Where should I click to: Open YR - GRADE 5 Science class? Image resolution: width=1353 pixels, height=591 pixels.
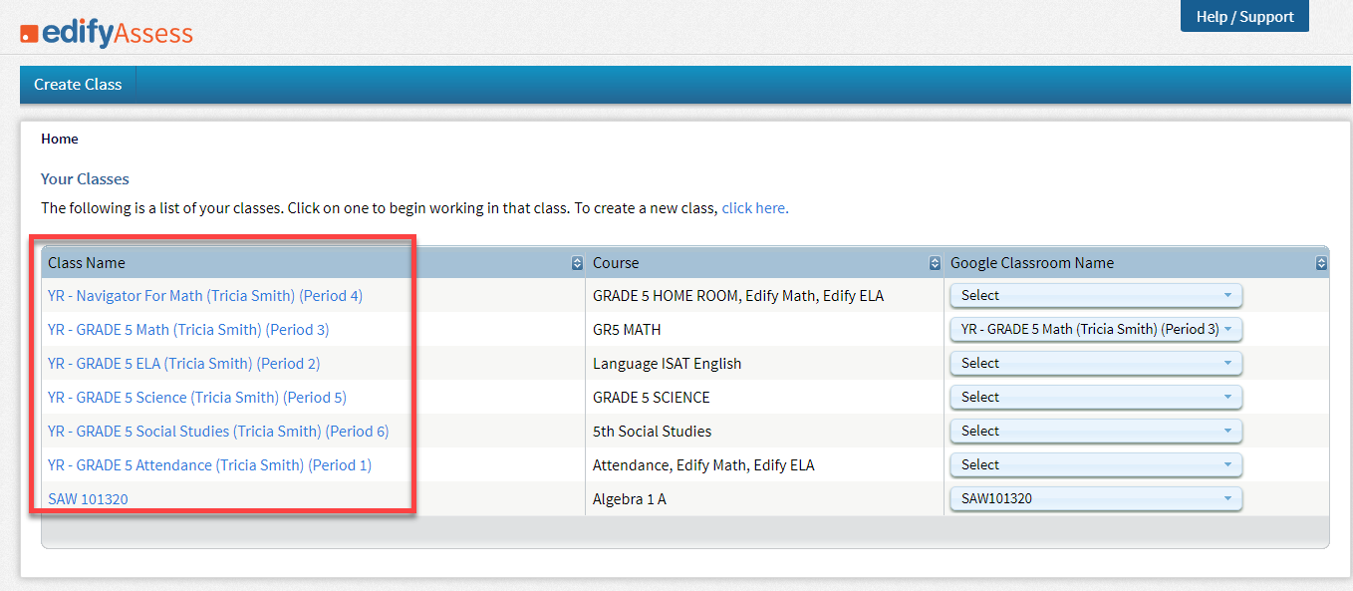197,397
